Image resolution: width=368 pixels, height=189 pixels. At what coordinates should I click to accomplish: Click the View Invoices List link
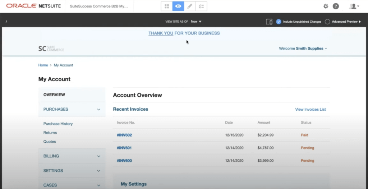coord(310,109)
